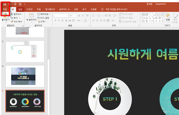This screenshot has width=179, height=115.
Task: Click the Add or Remove Columns icon
Action: (x=114, y=21)
